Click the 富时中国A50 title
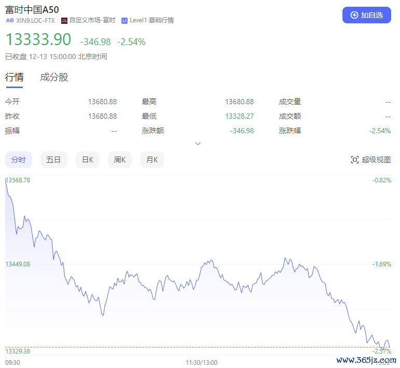This screenshot has width=400, height=368. [x=32, y=10]
